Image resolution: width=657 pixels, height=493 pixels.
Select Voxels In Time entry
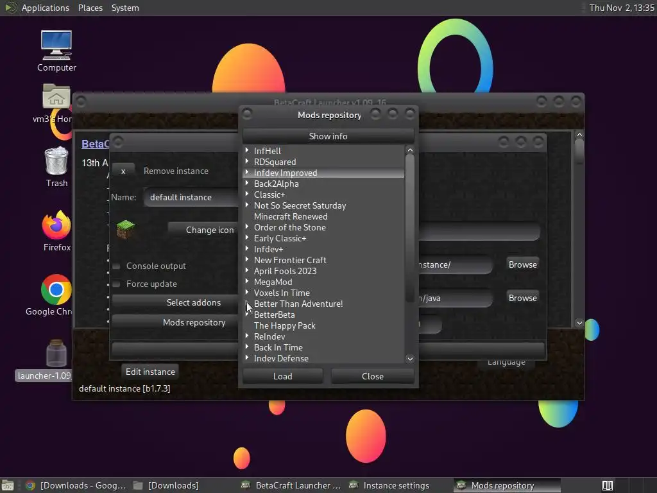coord(282,293)
